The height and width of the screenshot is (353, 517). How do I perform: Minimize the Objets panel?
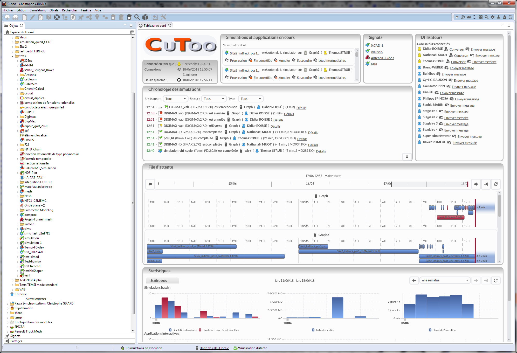tap(125, 25)
